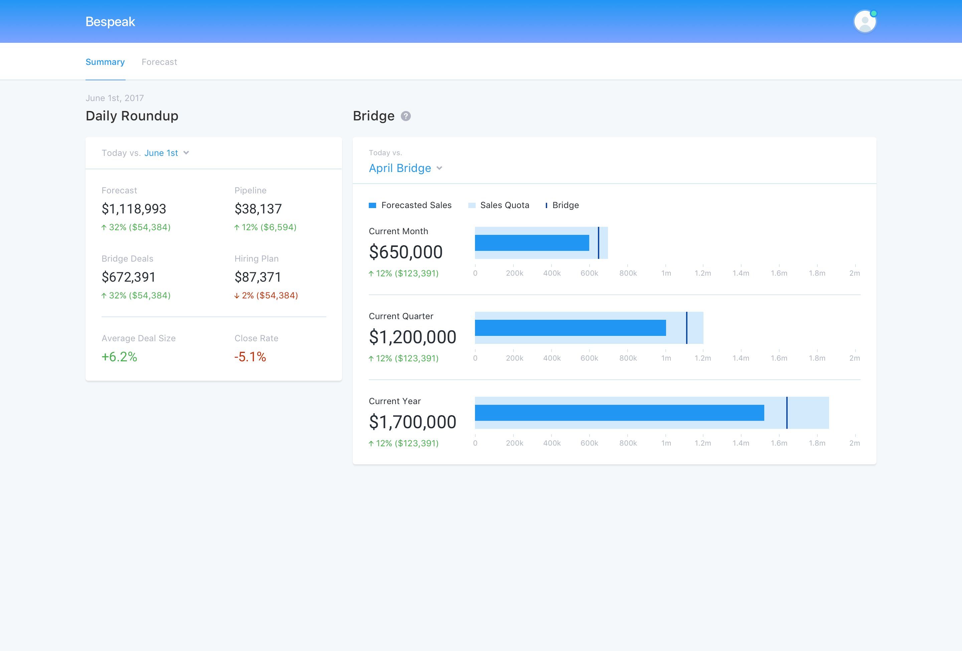Click the Bridge help question mark icon
Image resolution: width=962 pixels, height=651 pixels.
[x=406, y=116]
